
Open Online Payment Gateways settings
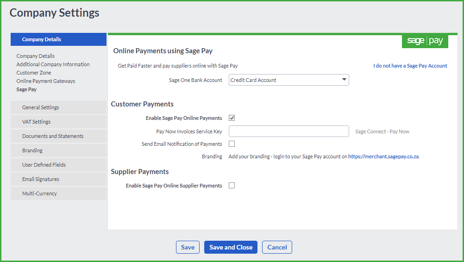[46, 81]
